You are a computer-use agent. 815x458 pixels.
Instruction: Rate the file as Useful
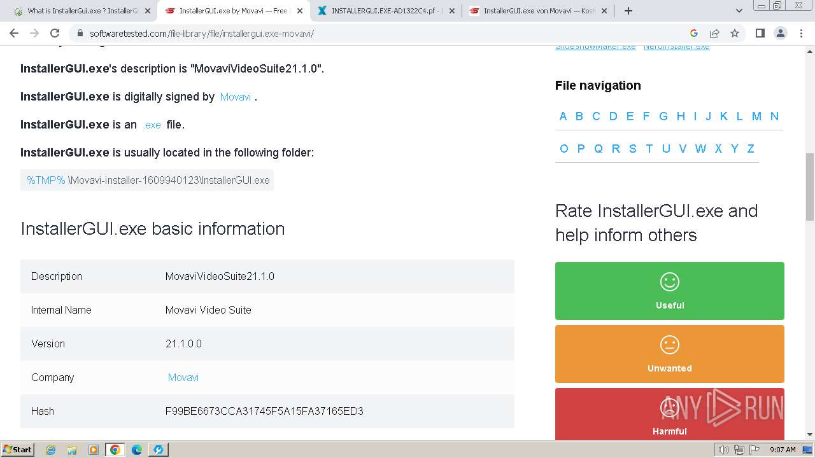[x=670, y=291]
